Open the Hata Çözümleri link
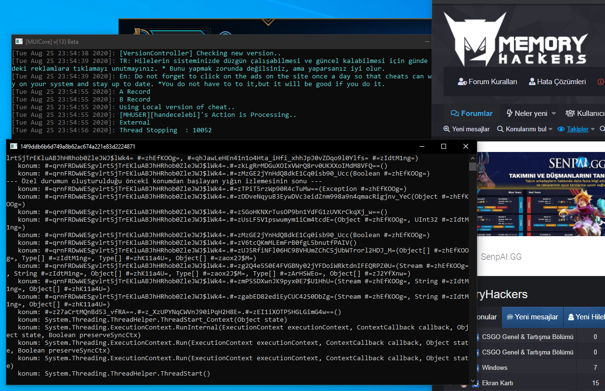The height and width of the screenshot is (391, 605). (557, 82)
